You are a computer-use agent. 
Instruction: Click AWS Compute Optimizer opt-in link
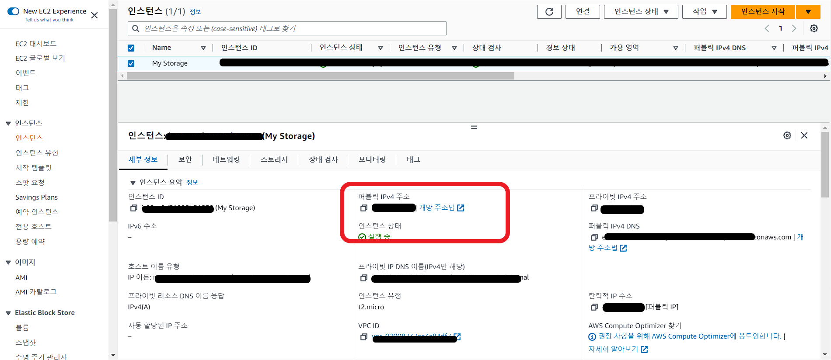coord(690,336)
